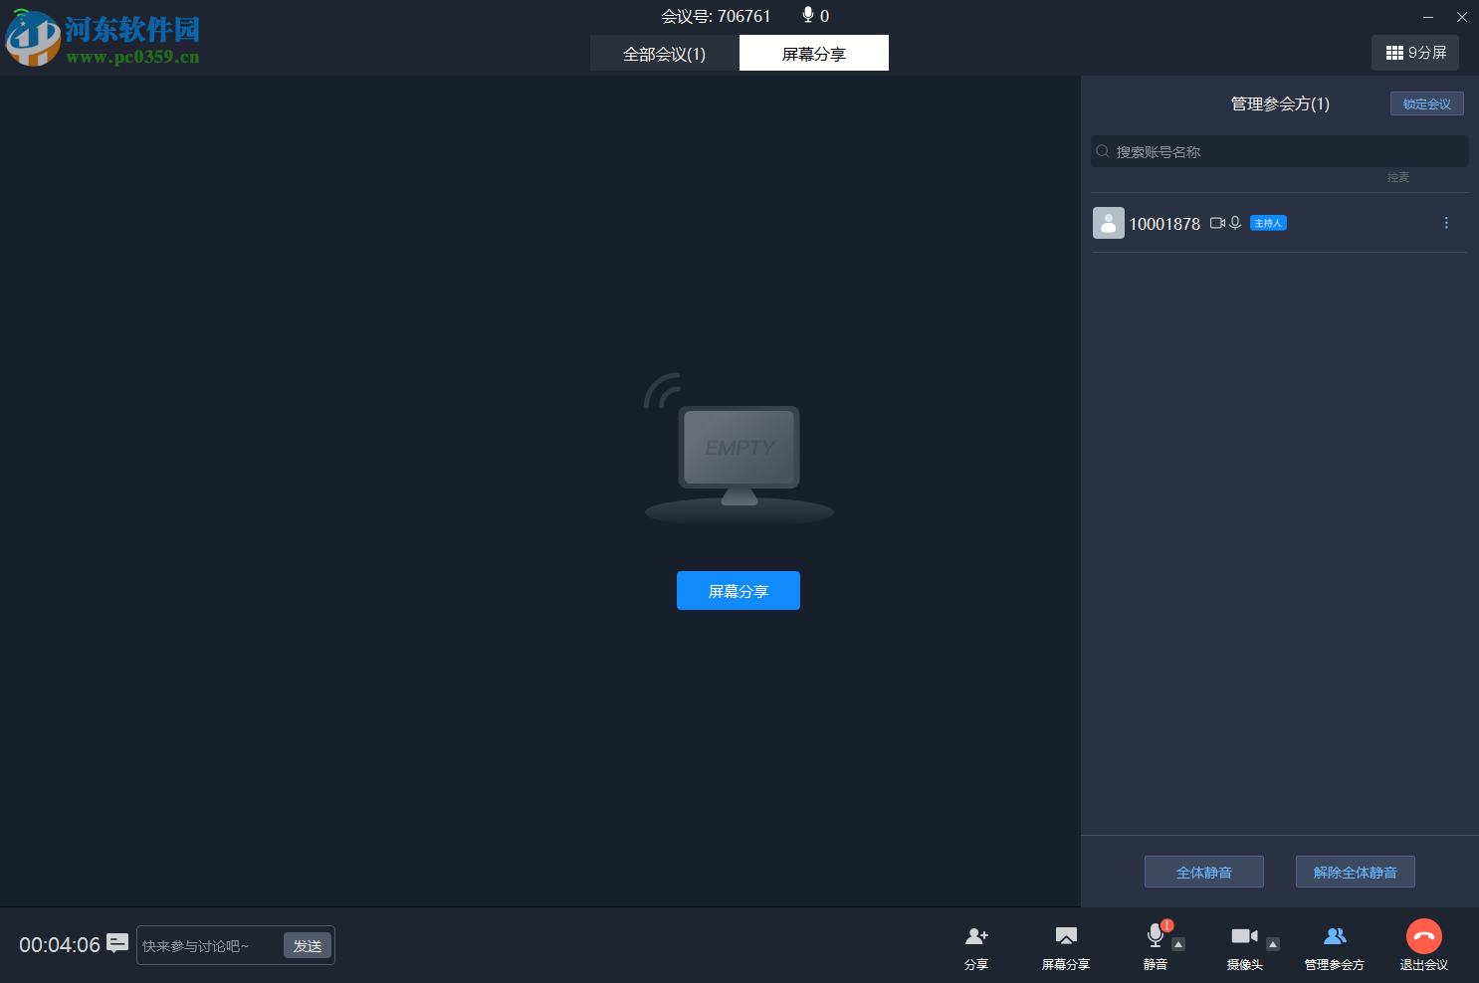The image size is (1479, 983).
Task: Click the 主持人 host badge
Action: click(x=1268, y=223)
